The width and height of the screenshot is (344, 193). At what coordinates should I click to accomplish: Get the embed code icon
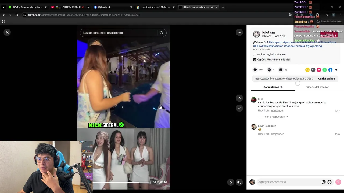point(313,70)
